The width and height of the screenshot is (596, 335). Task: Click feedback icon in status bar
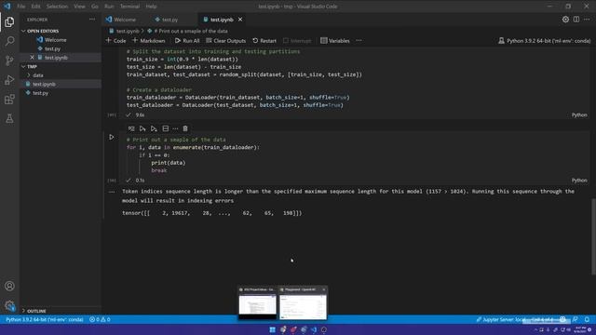(x=576, y=319)
